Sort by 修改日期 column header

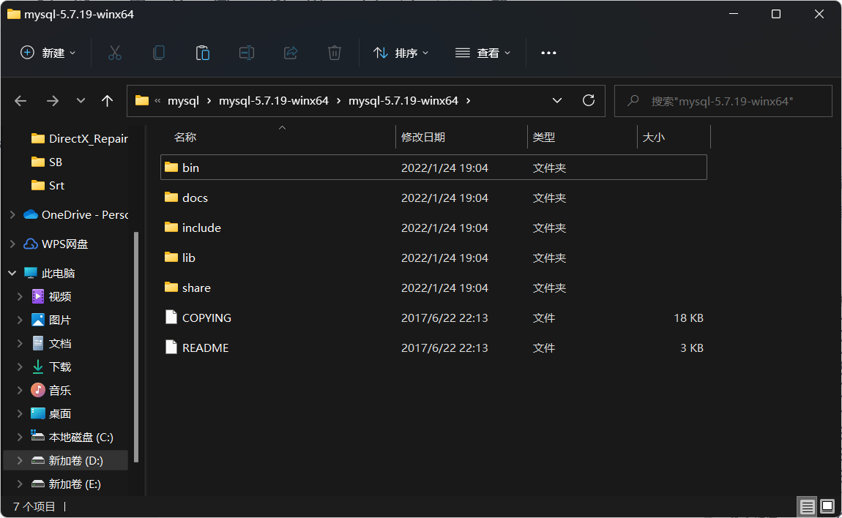pos(423,137)
